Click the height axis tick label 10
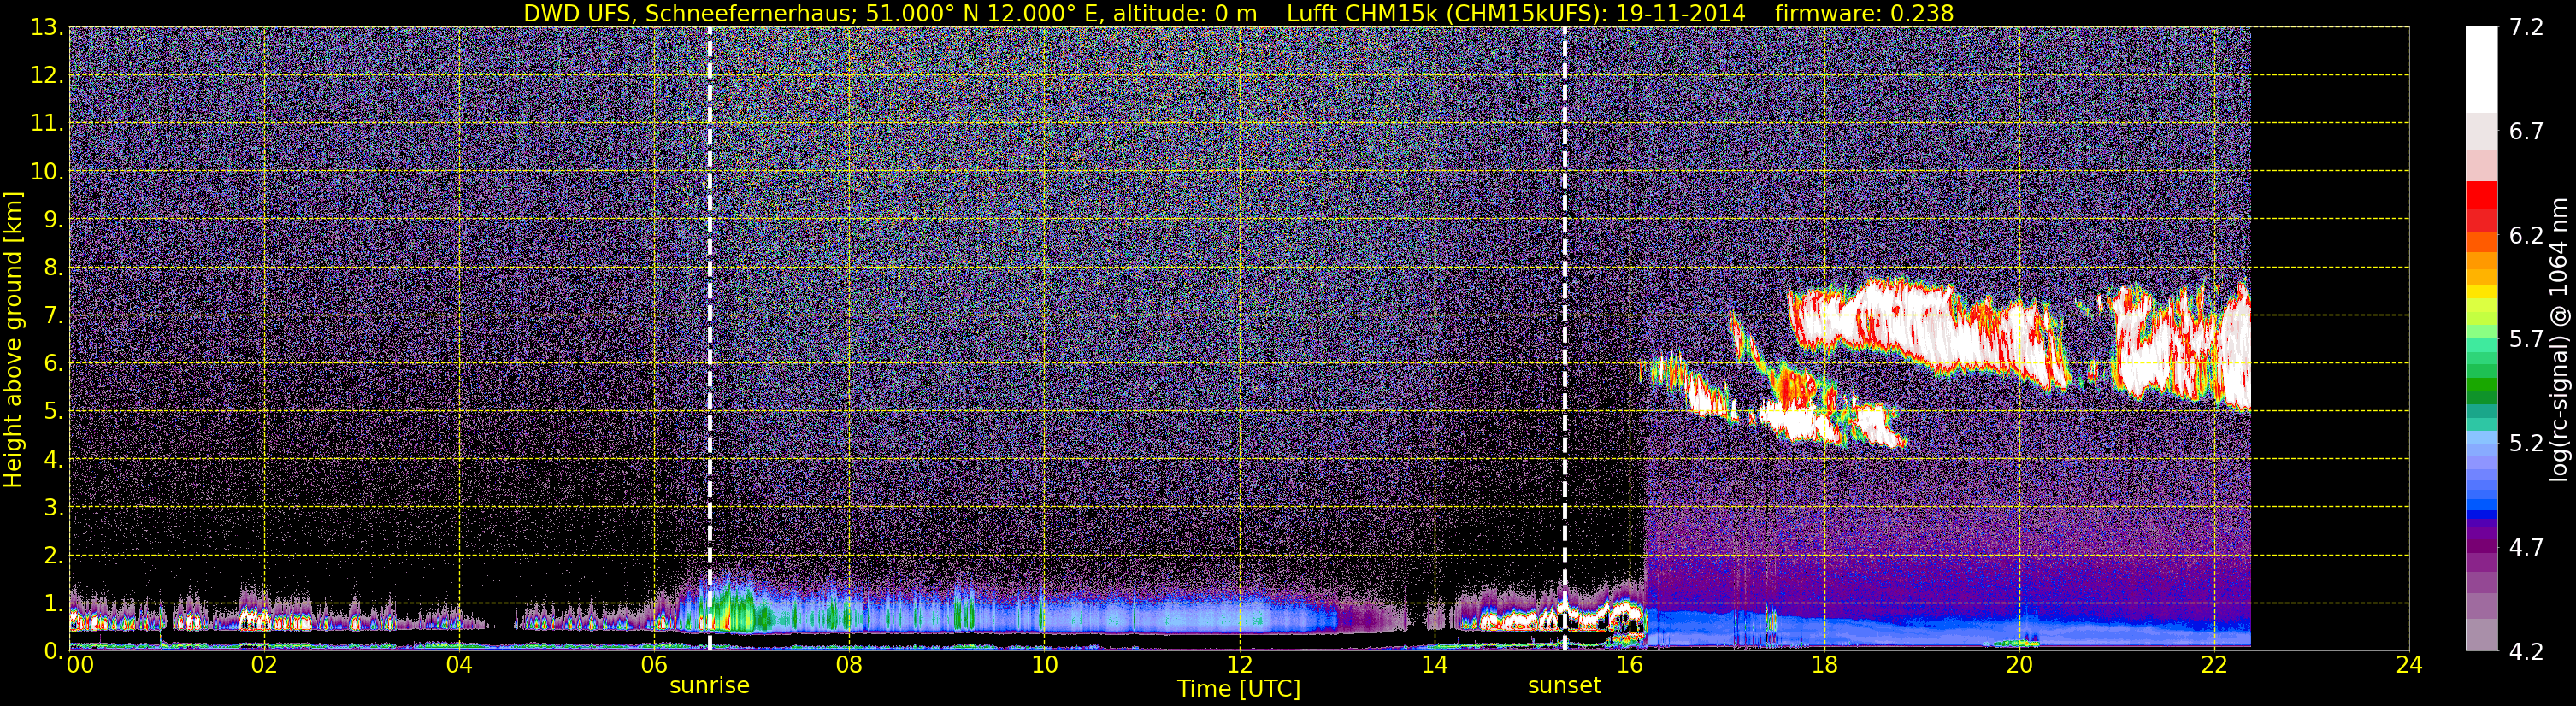2576x706 pixels. click(46, 172)
